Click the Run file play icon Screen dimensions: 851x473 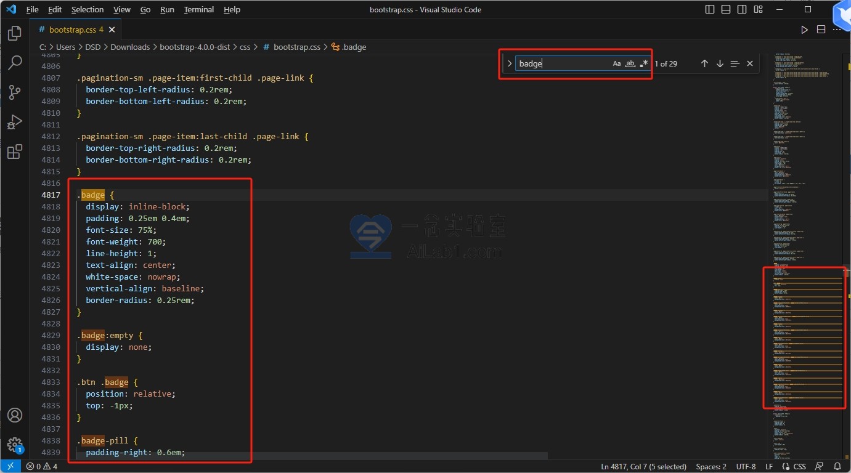pyautogui.click(x=804, y=30)
